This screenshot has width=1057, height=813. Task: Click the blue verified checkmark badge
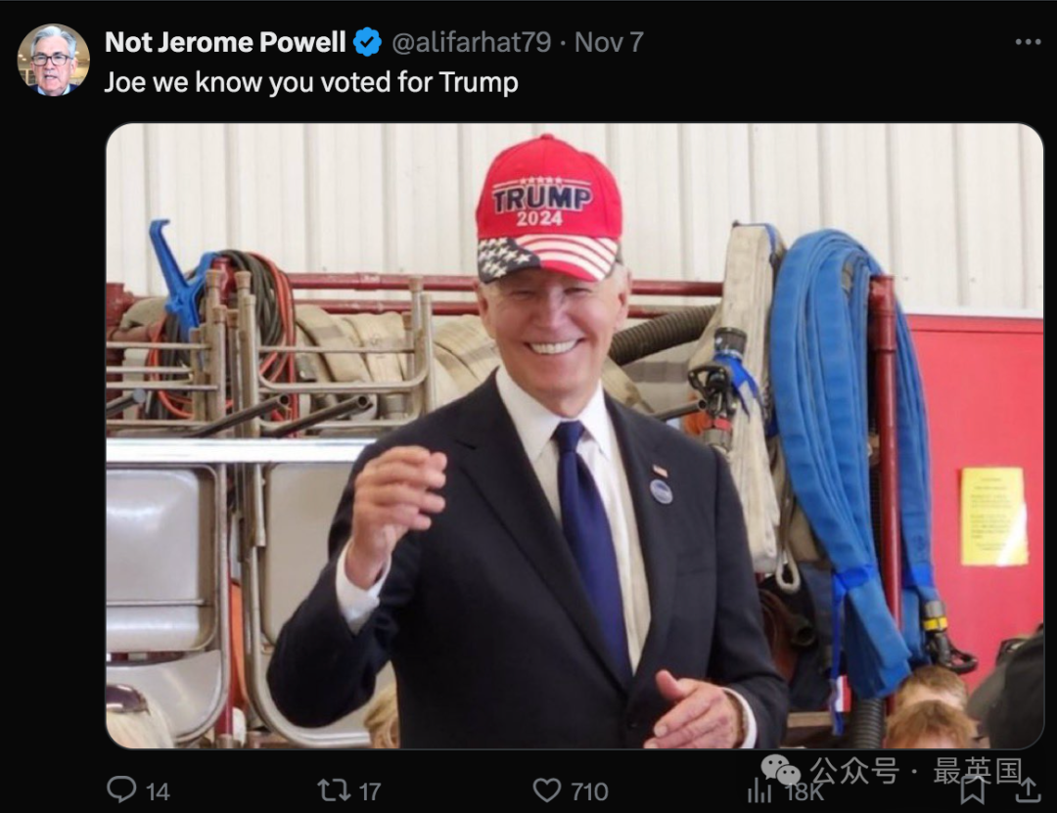(368, 42)
